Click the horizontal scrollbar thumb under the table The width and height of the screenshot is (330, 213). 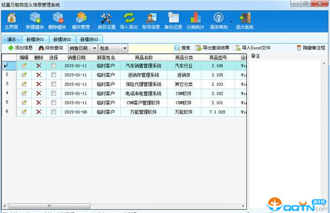click(49, 206)
